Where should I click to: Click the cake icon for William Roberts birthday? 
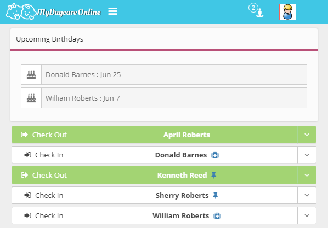click(31, 98)
